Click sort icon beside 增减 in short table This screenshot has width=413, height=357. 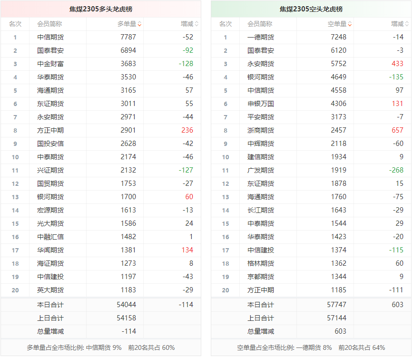[407, 24]
